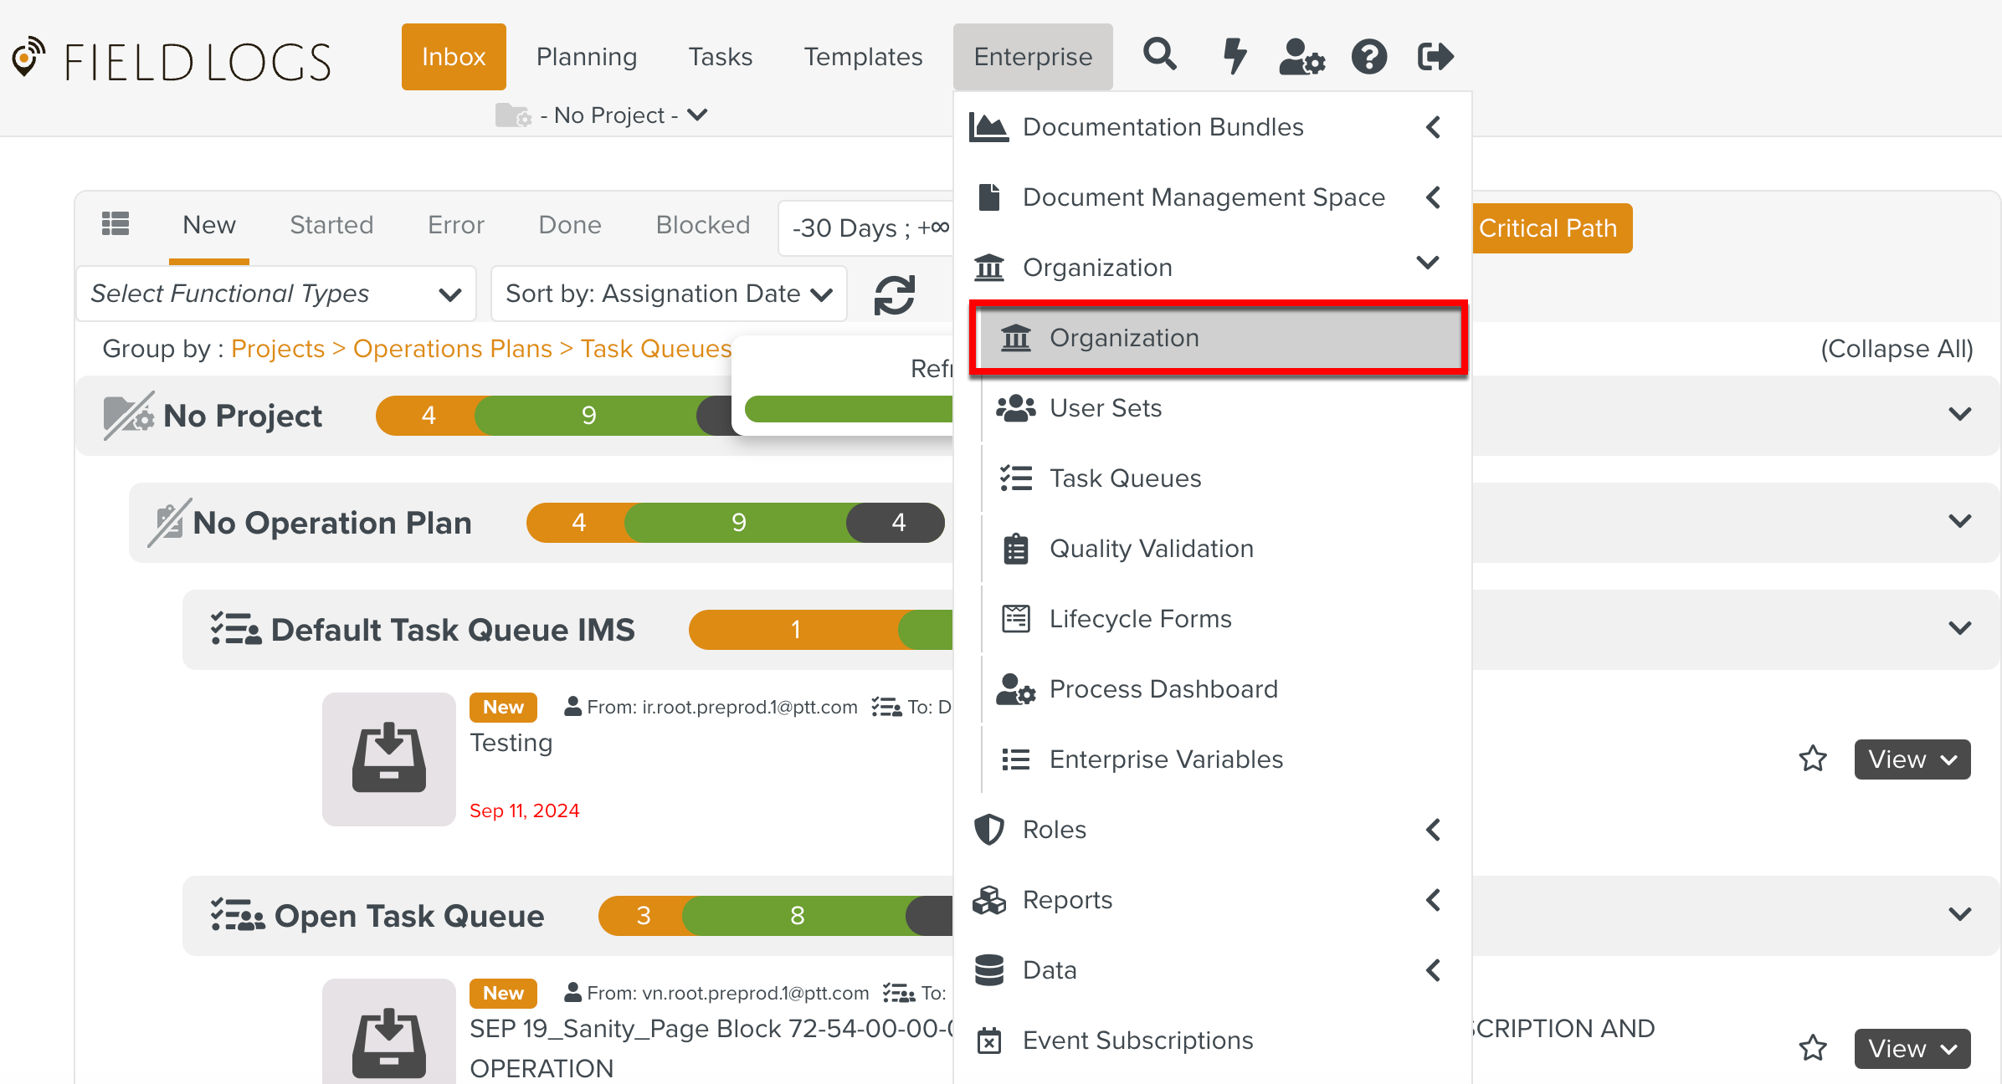
Task: Select User Sets menu entry
Action: (x=1105, y=407)
